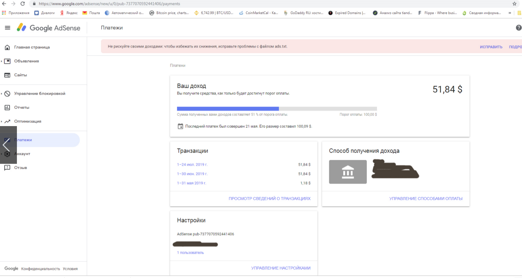Expand the Оптимизация section arrow
Viewport: 522px width, 278px height.
pyautogui.click(x=2, y=121)
